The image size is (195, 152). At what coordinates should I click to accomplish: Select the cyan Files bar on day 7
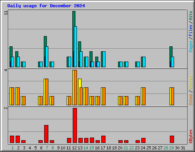(47, 57)
